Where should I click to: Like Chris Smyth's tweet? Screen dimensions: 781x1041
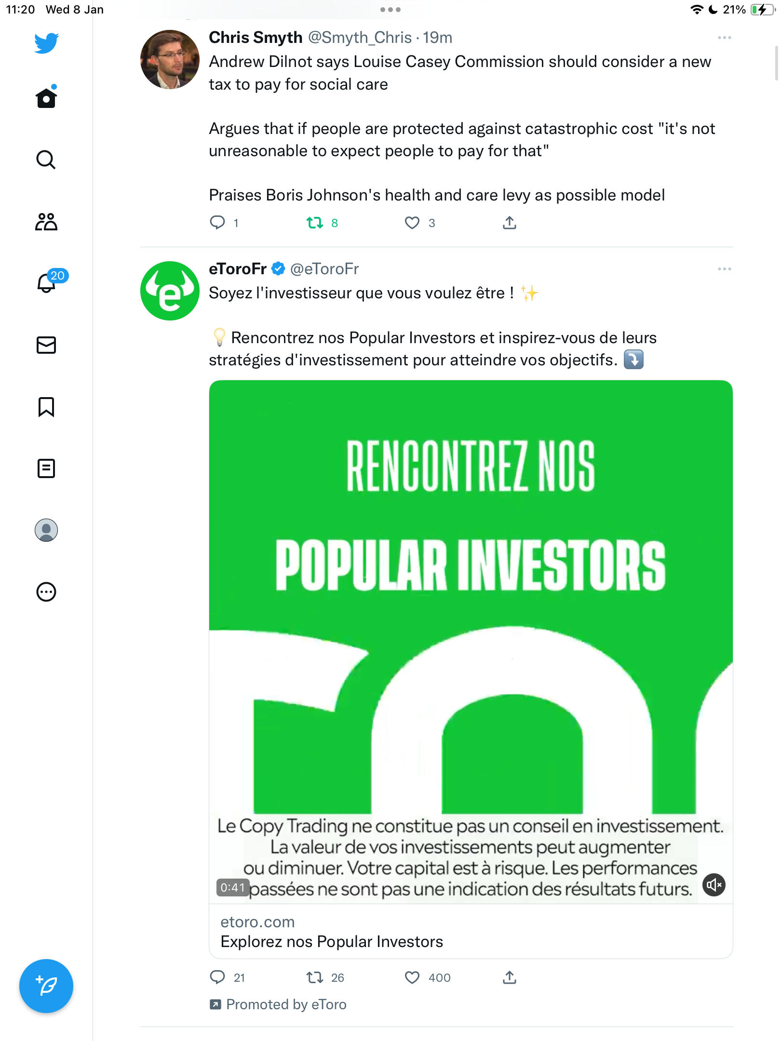(412, 223)
